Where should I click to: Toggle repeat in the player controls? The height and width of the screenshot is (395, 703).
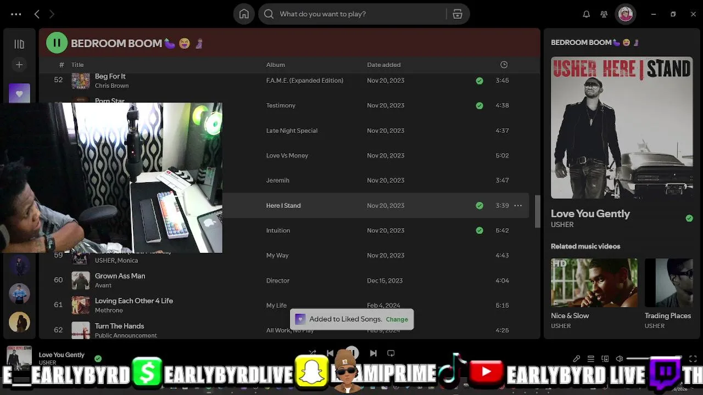(x=391, y=353)
